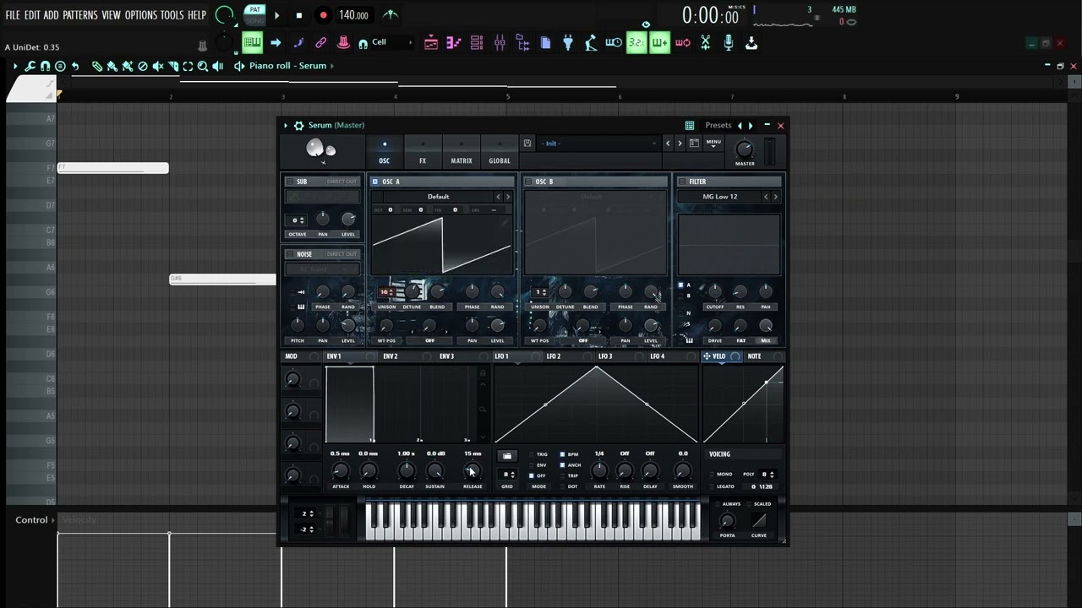
Task: Open MG Low 12 filter type selector
Action: (x=719, y=197)
